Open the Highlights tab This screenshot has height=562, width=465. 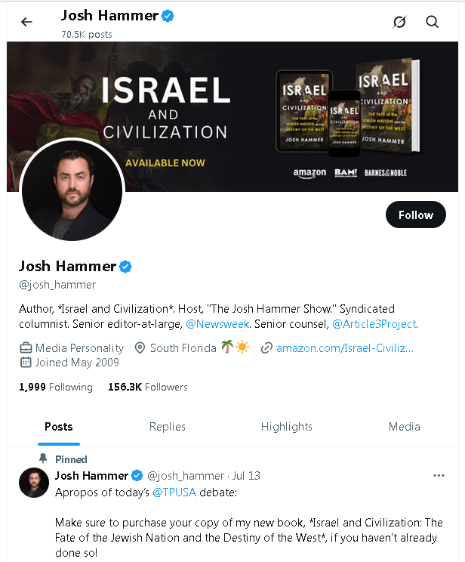coord(286,427)
